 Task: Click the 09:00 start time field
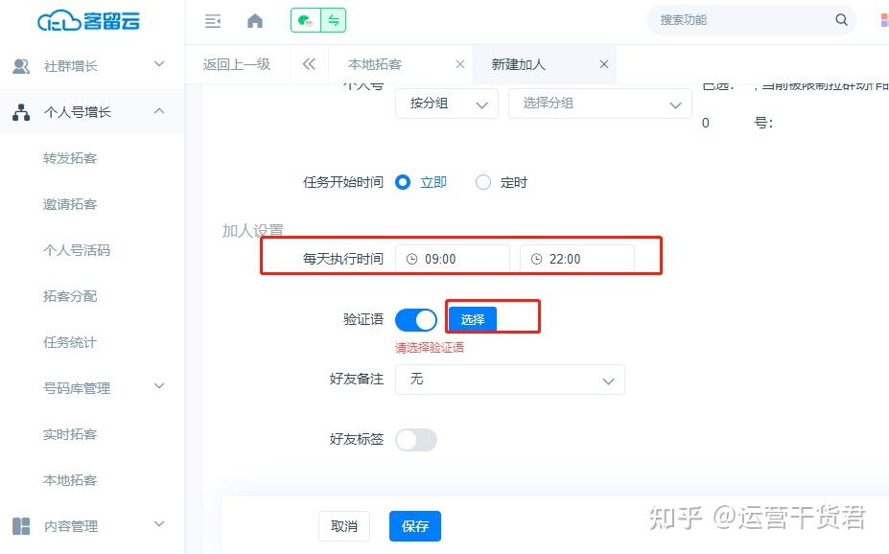(453, 259)
